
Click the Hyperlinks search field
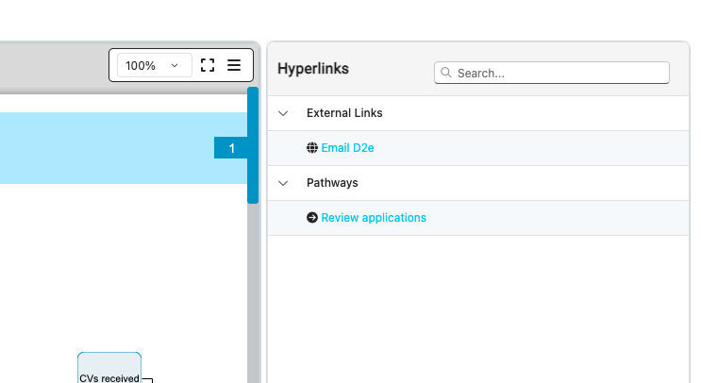point(551,73)
